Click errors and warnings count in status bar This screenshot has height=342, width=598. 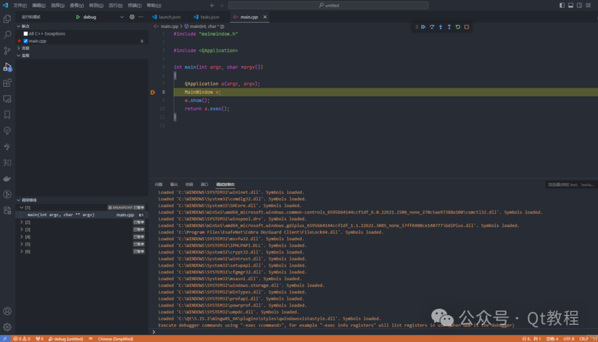(x=22, y=339)
